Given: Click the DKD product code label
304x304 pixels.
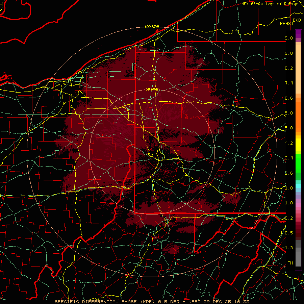Looking at the screenshot, I should click(x=297, y=20).
